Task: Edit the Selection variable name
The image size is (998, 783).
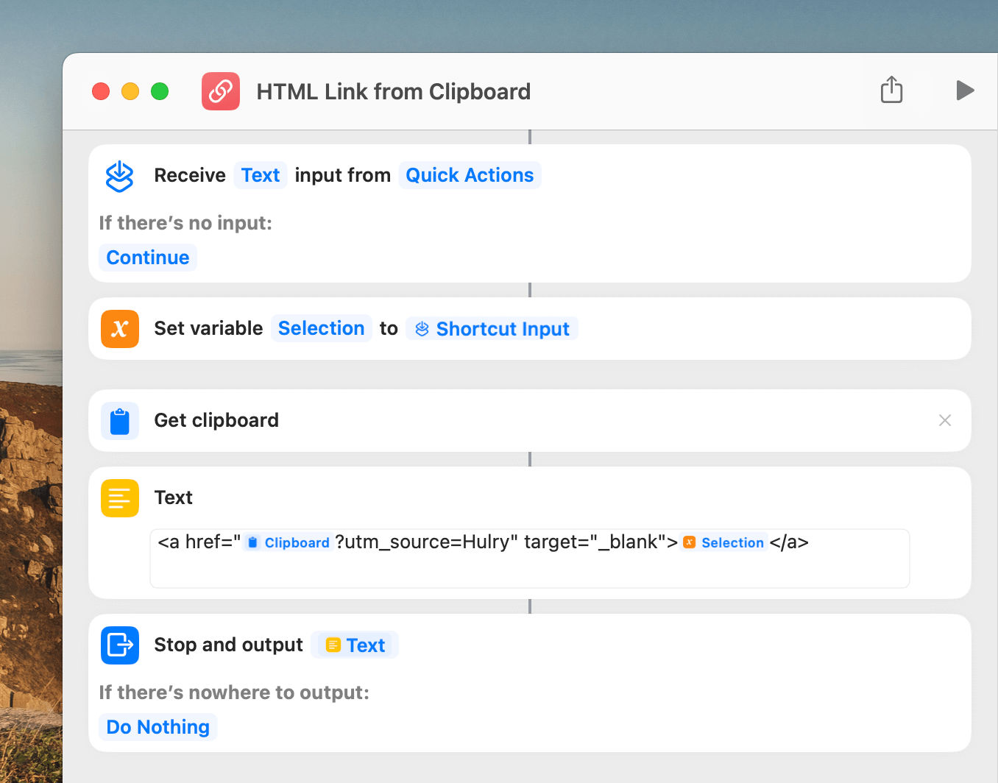Action: click(321, 328)
